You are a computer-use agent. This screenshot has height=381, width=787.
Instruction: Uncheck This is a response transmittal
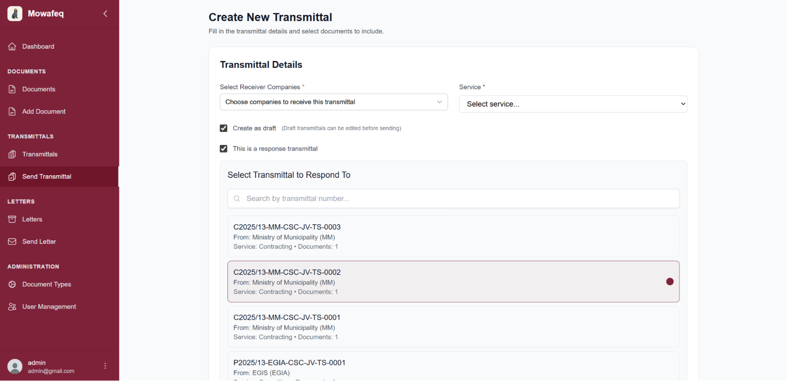pos(224,149)
